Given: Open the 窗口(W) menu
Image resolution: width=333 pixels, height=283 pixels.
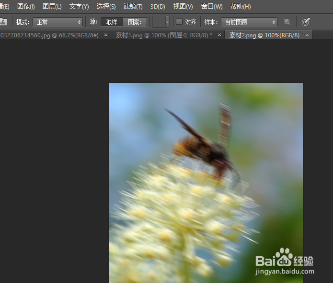Looking at the screenshot, I should (x=212, y=7).
